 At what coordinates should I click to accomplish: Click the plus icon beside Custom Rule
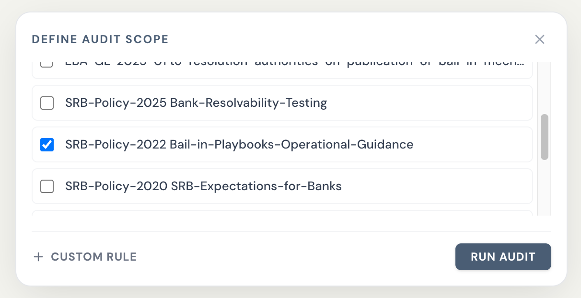(38, 257)
